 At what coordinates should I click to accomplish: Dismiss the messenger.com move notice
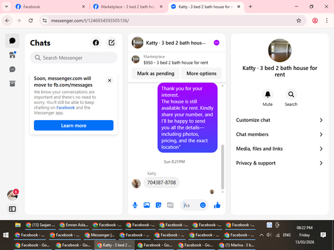coord(110,81)
